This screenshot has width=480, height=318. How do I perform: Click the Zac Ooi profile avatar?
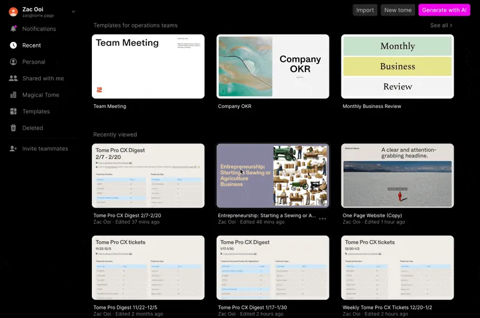(13, 11)
